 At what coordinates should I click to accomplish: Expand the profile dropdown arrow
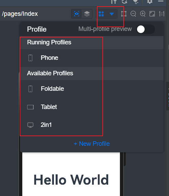[112, 14]
